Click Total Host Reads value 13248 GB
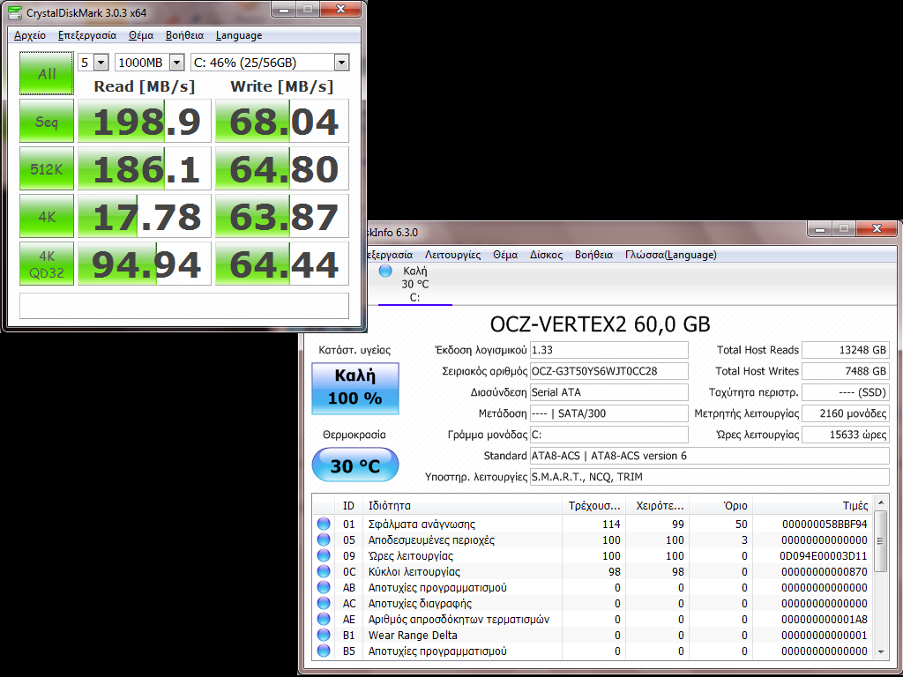 coord(846,350)
